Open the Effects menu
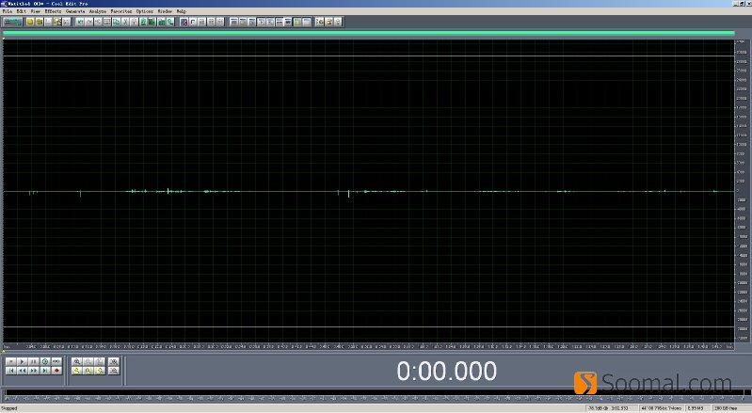The height and width of the screenshot is (413, 752). click(x=54, y=11)
